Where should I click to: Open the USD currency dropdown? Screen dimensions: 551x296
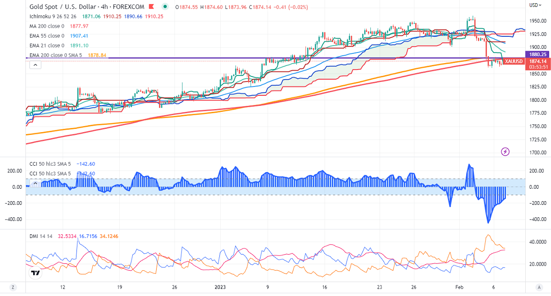tap(534, 5)
